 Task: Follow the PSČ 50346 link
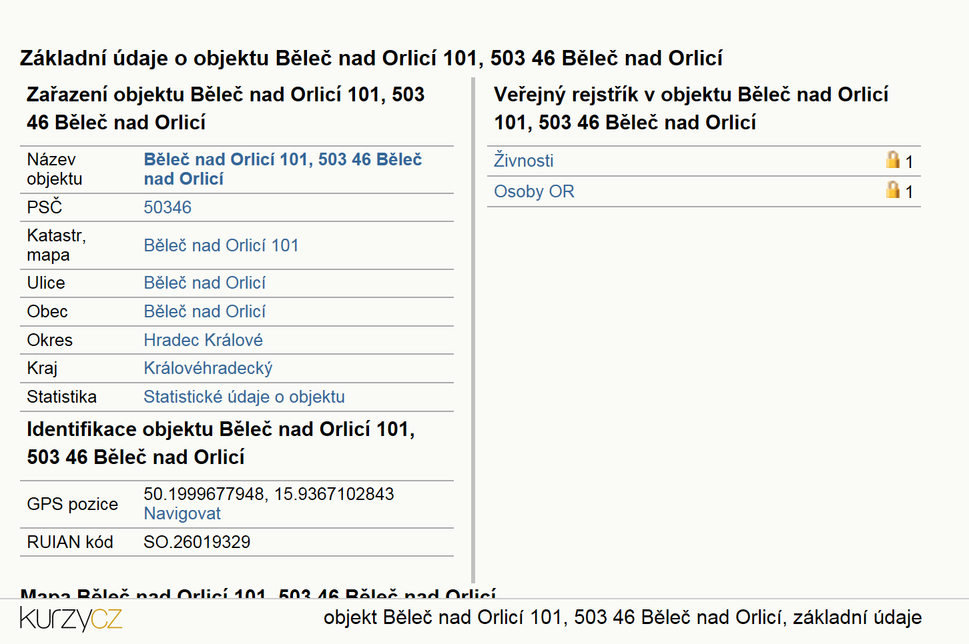pyautogui.click(x=168, y=207)
